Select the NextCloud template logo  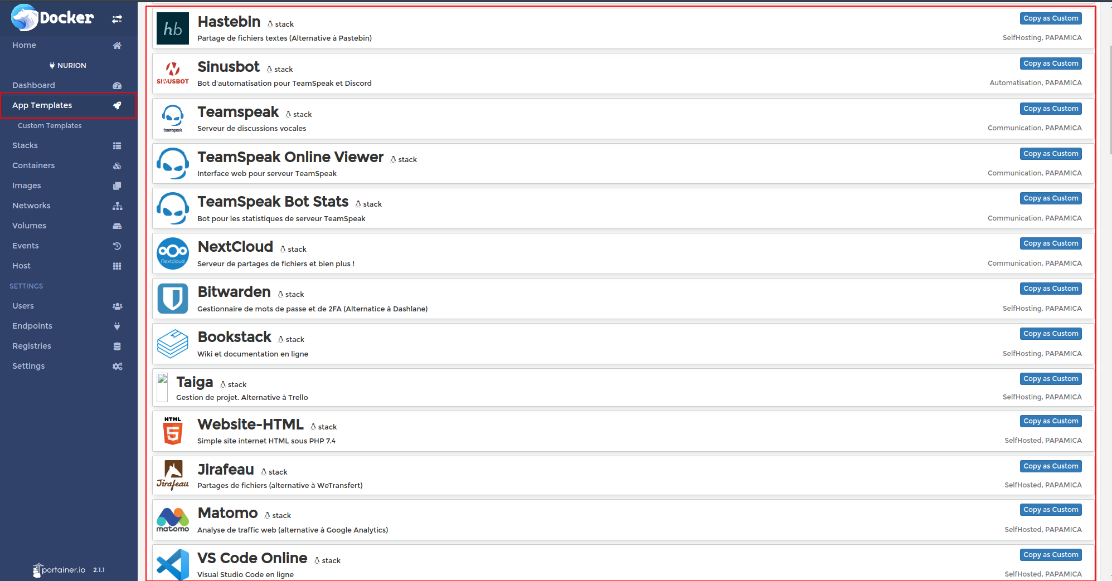click(173, 253)
